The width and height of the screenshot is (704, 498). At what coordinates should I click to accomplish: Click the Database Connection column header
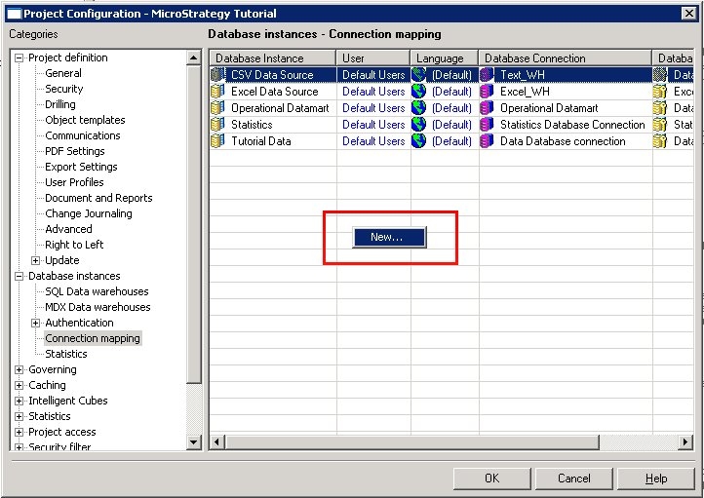coord(566,58)
